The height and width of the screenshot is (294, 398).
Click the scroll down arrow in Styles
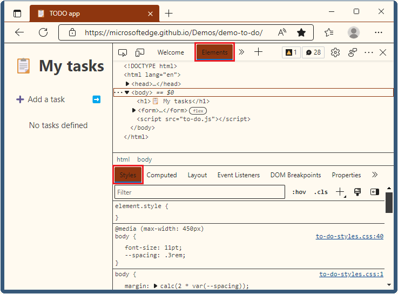click(389, 285)
